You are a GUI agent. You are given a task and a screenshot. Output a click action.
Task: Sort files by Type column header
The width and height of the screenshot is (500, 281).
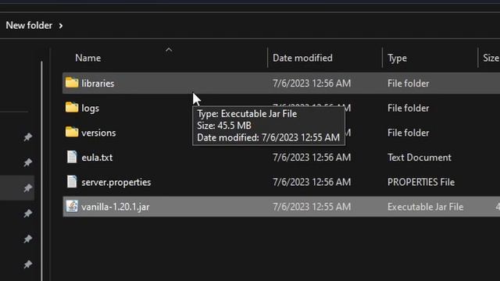coord(397,58)
